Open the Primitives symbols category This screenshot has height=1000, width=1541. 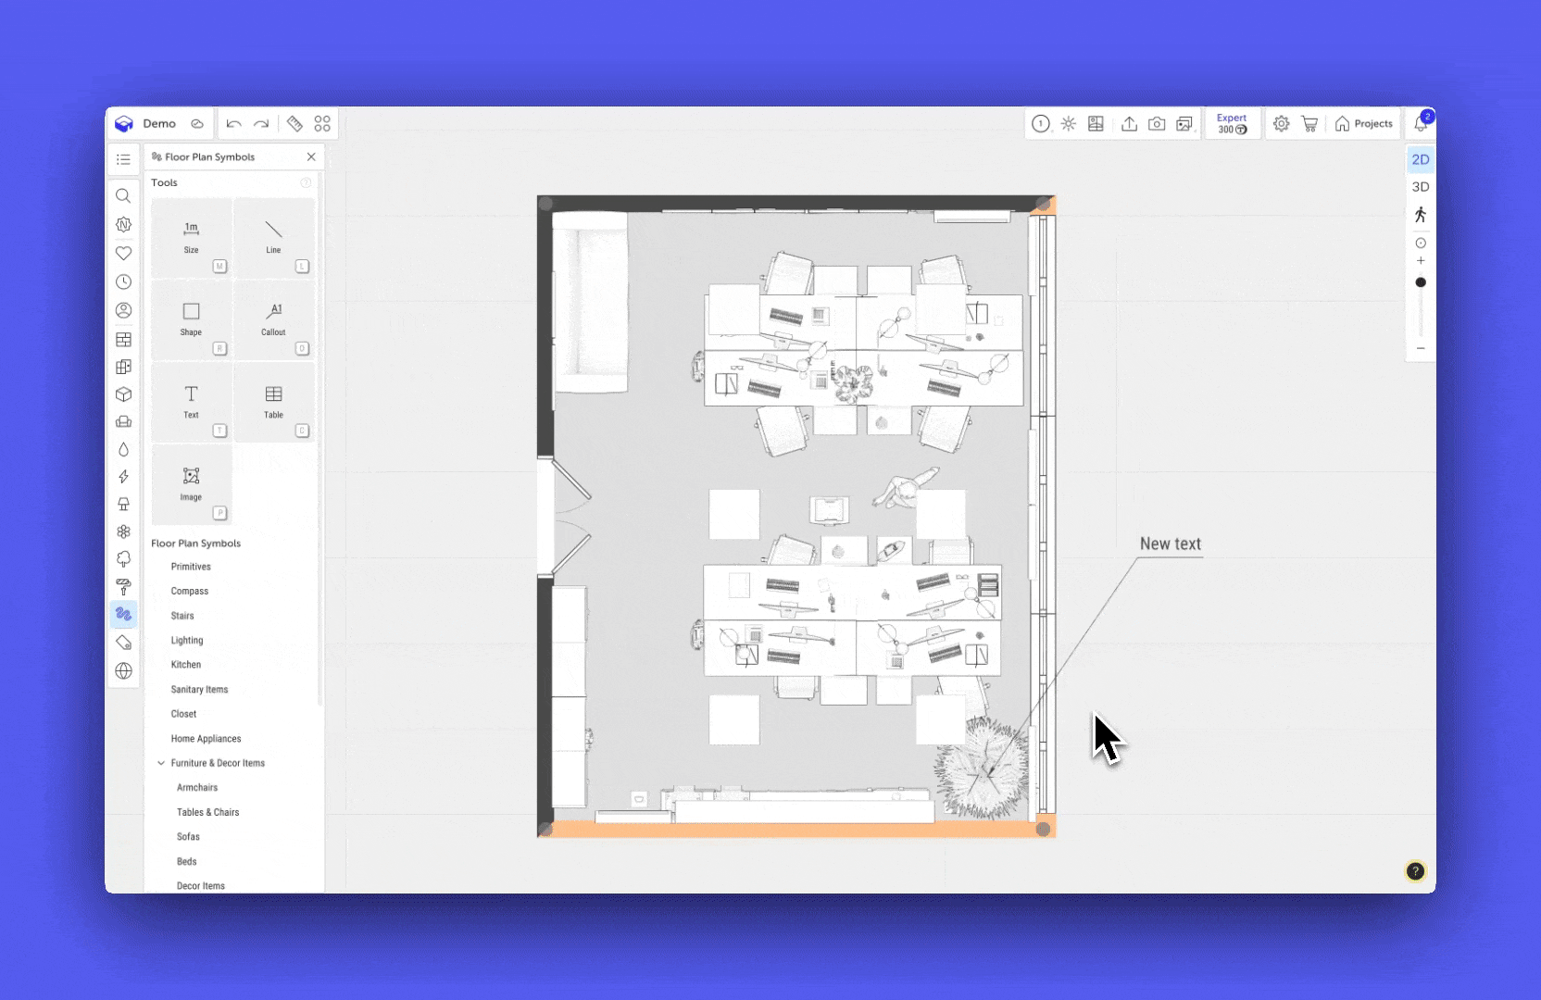click(x=191, y=567)
